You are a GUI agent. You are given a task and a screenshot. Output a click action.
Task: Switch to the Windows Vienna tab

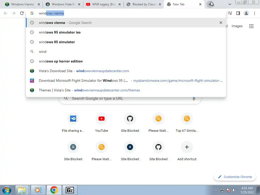pos(22,4)
